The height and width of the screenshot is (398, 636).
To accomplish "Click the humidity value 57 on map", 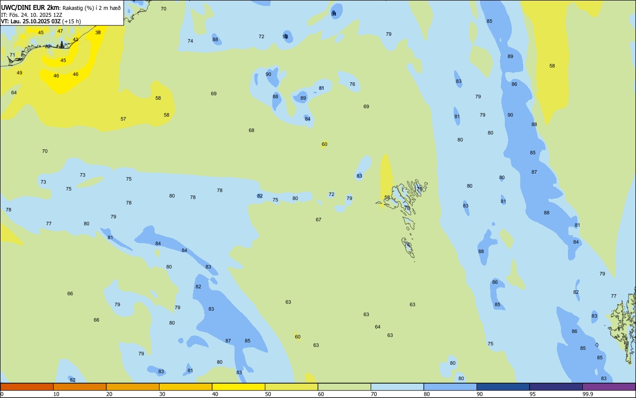I will (x=123, y=119).
